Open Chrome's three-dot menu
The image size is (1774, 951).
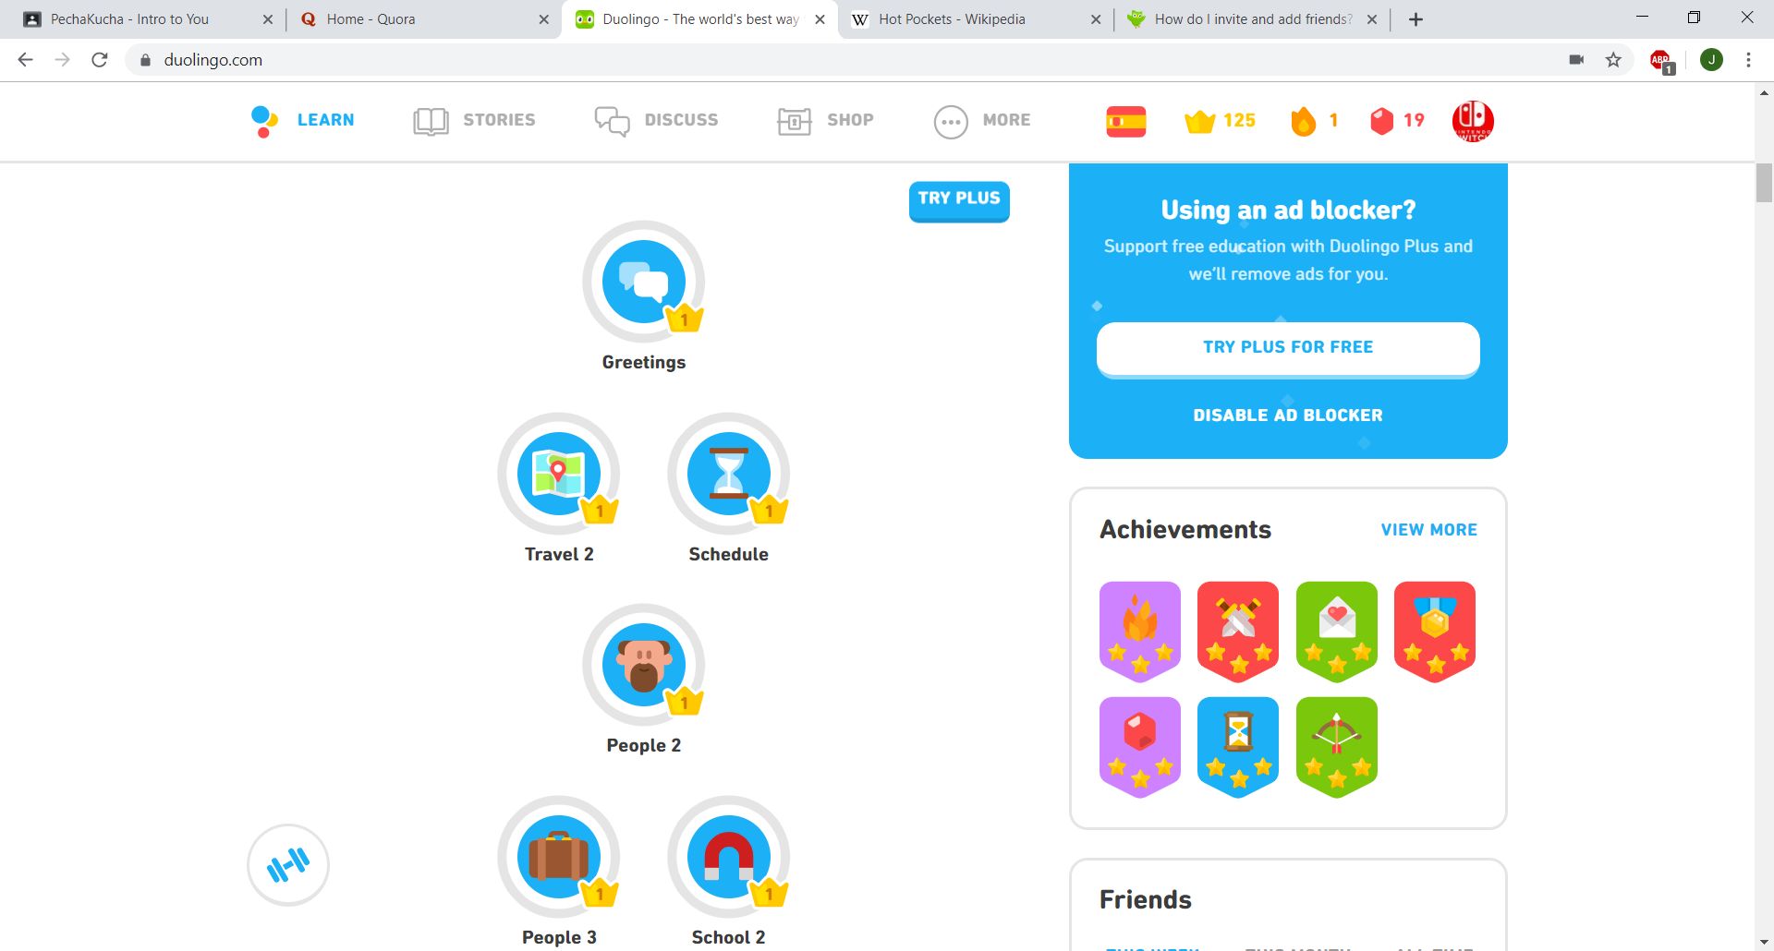pos(1747,60)
